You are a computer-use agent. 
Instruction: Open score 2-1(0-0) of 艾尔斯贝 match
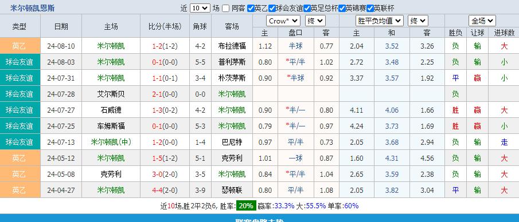165,94
